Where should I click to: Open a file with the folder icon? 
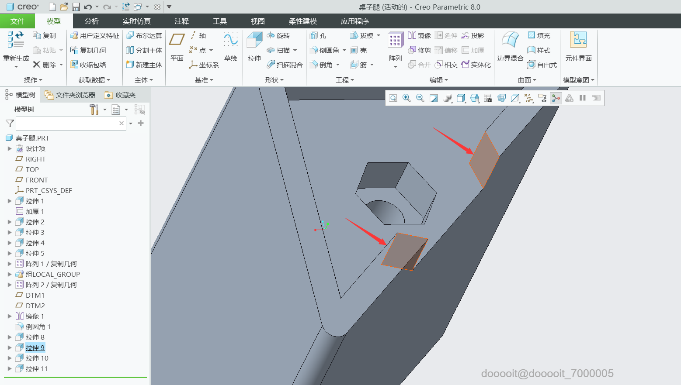tap(64, 7)
